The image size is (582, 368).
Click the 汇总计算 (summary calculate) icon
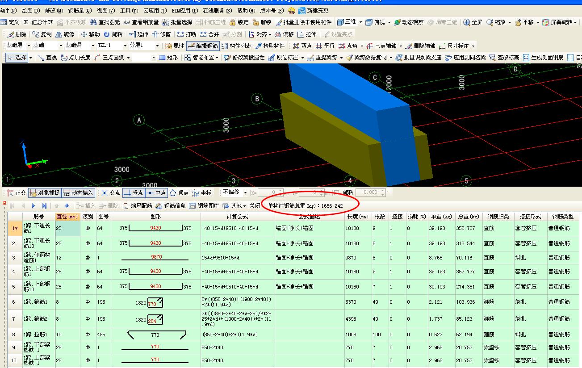[x=38, y=22]
